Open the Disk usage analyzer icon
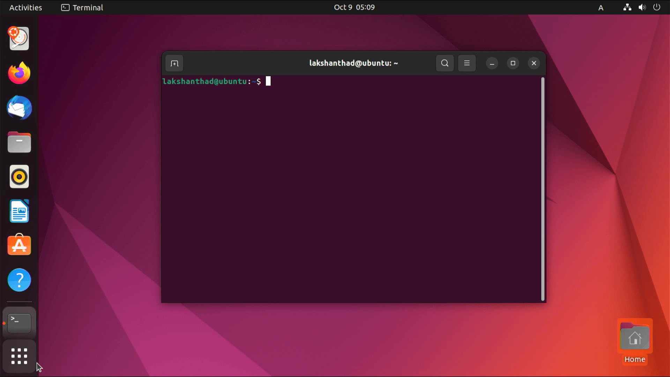 click(x=19, y=38)
